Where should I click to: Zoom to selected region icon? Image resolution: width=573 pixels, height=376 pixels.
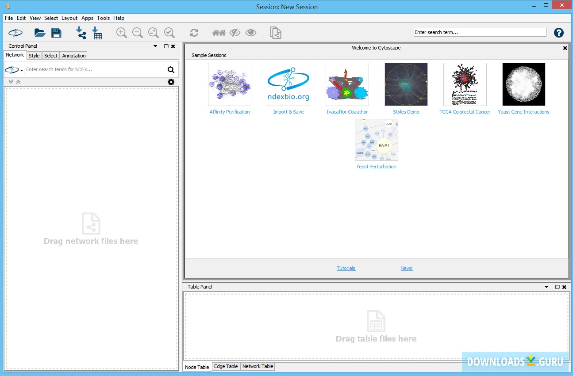pyautogui.click(x=169, y=33)
